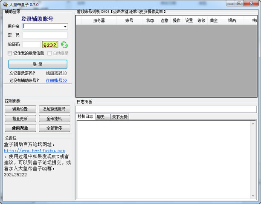Click the 6232 captcha image
Screen dimensions: 261x204
(50, 45)
